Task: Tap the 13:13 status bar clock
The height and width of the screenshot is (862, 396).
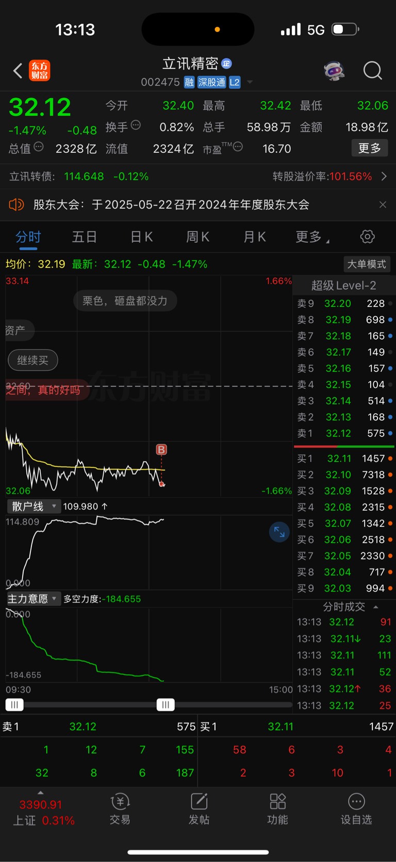Action: coord(75,29)
